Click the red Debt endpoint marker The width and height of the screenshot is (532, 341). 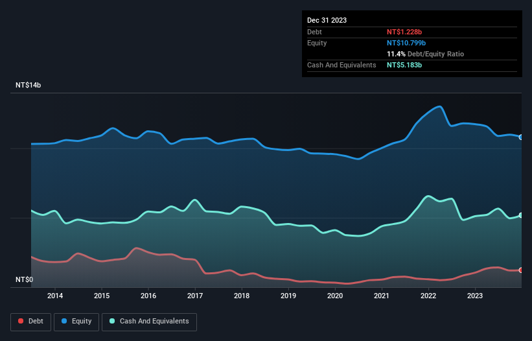[521, 270]
